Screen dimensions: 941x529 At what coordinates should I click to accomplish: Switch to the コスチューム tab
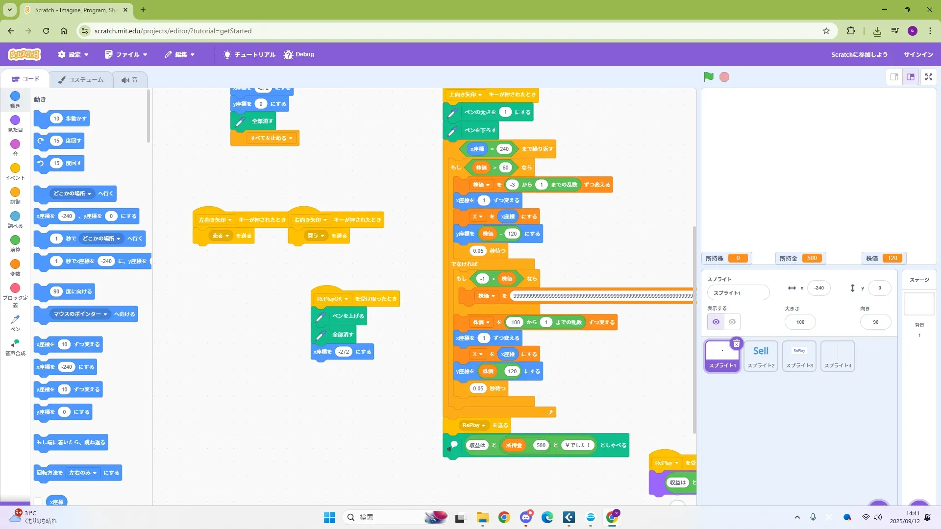click(x=81, y=79)
